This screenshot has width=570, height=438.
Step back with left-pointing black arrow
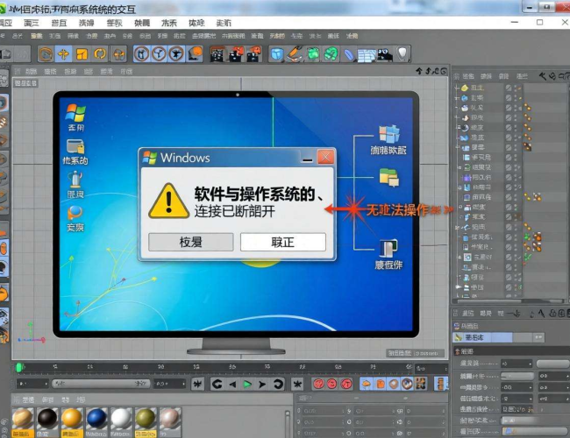coord(232,385)
